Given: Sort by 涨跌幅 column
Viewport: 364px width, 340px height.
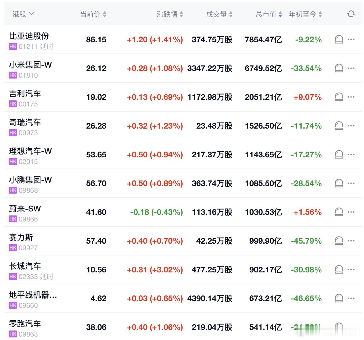Looking at the screenshot, I should pyautogui.click(x=170, y=14).
